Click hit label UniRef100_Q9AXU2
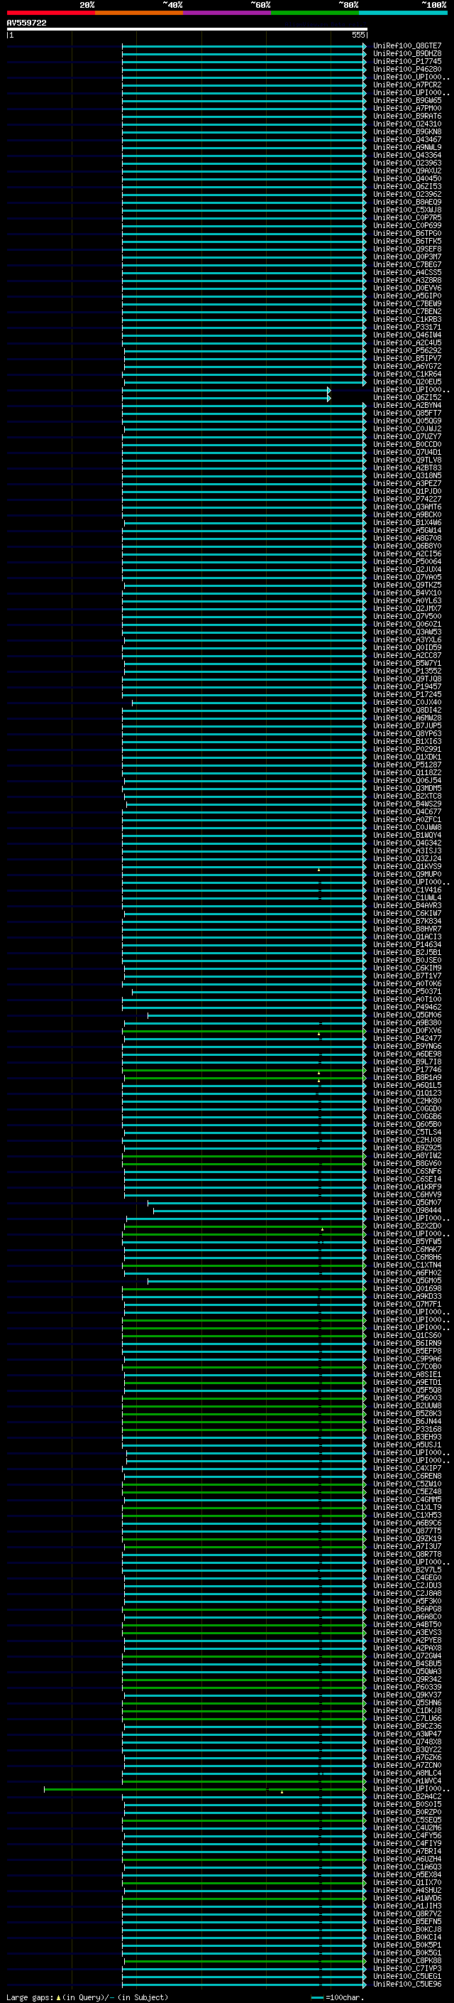This screenshot has width=454, height=2003. (x=406, y=171)
